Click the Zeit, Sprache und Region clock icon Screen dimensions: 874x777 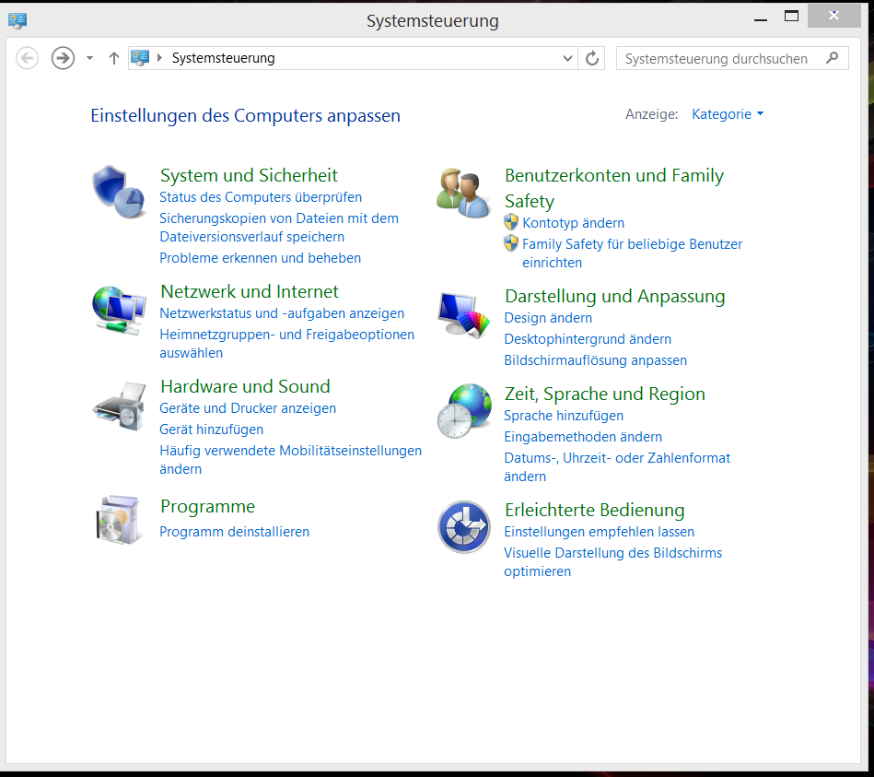tap(463, 411)
